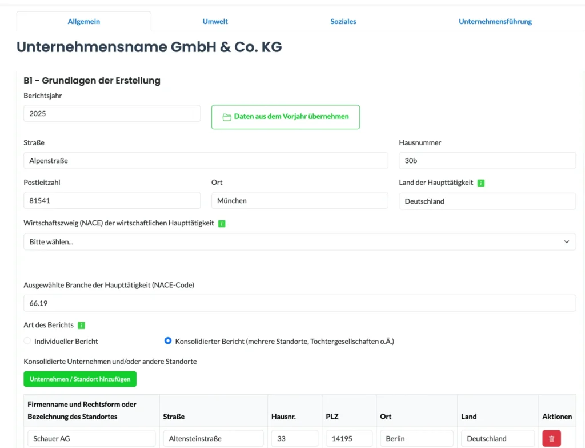Focus the Straße field containing Alpenstraße

pyautogui.click(x=206, y=161)
